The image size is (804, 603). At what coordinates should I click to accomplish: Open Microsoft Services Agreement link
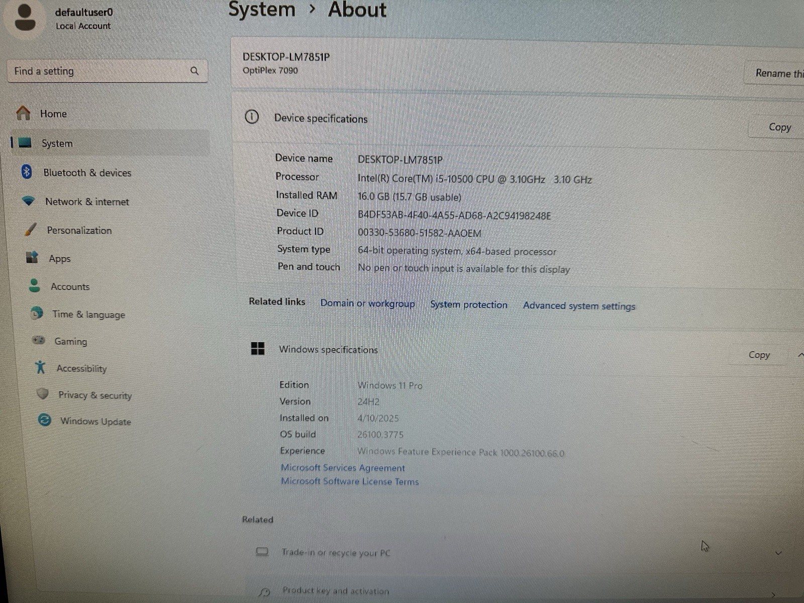[343, 468]
